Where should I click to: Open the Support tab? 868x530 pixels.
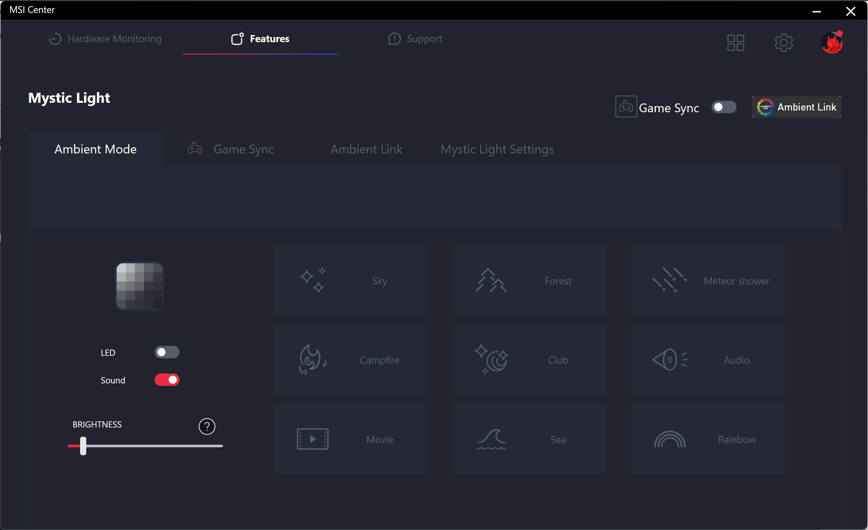click(415, 39)
